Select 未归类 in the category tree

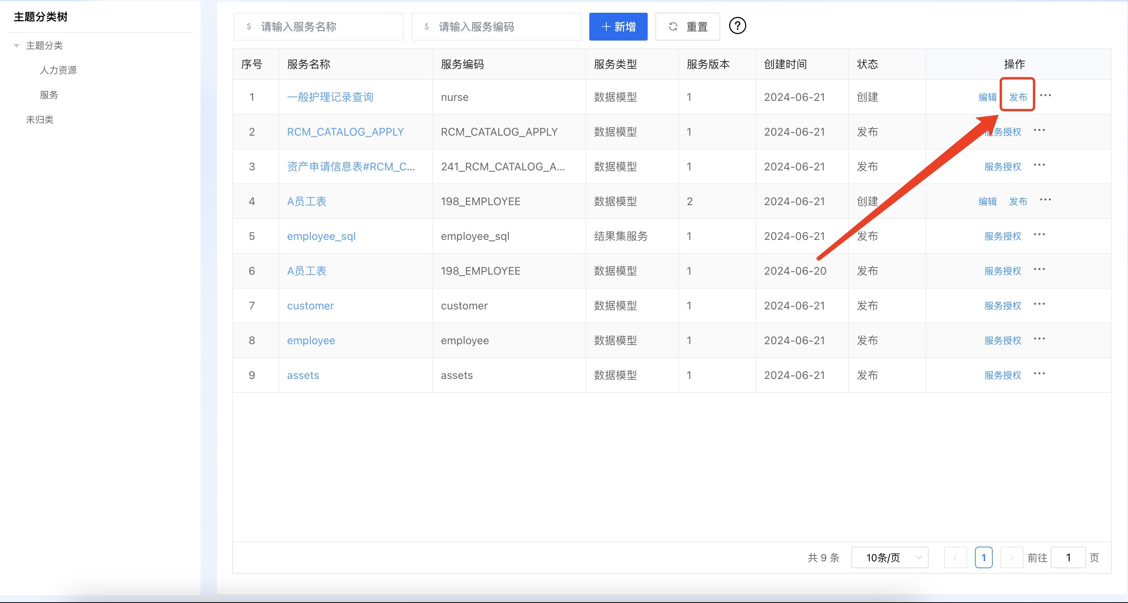click(39, 119)
